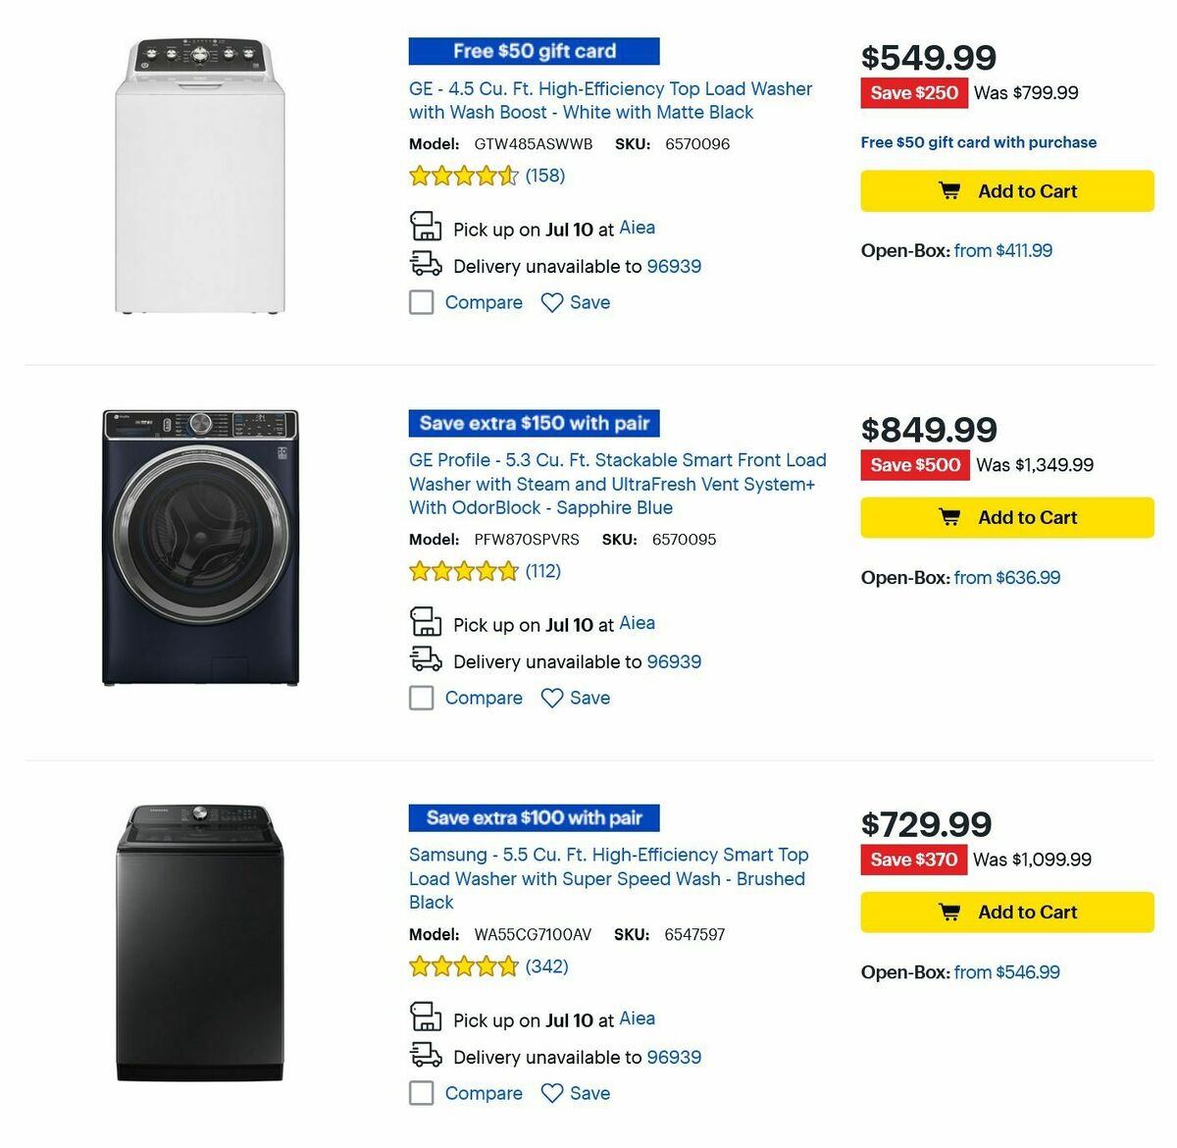This screenshot has width=1177, height=1148.
Task: Click the star rating for the GE Profile washer
Action: [x=463, y=570]
